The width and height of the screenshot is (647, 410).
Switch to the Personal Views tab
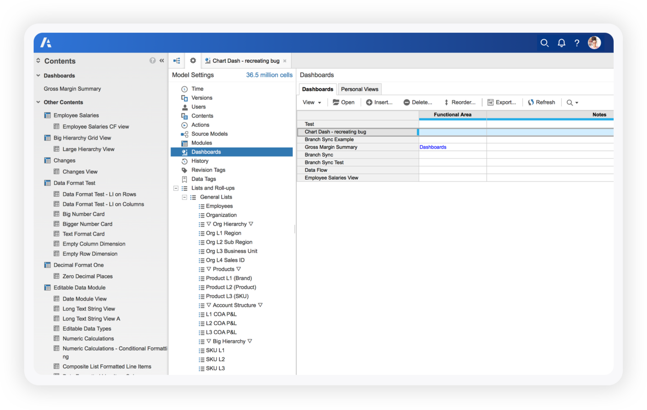pyautogui.click(x=360, y=89)
